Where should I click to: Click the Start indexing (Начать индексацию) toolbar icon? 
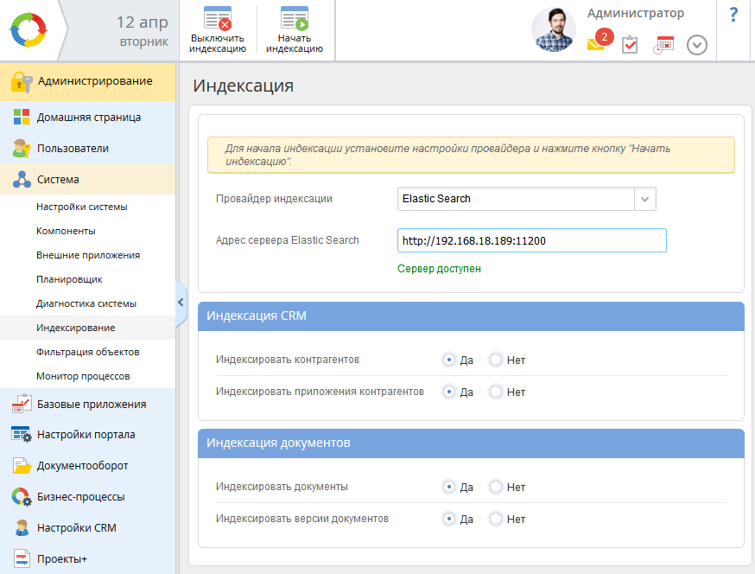click(295, 19)
